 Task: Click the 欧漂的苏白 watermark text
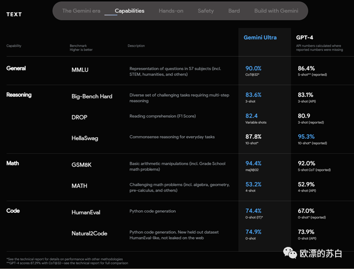pos(320,253)
